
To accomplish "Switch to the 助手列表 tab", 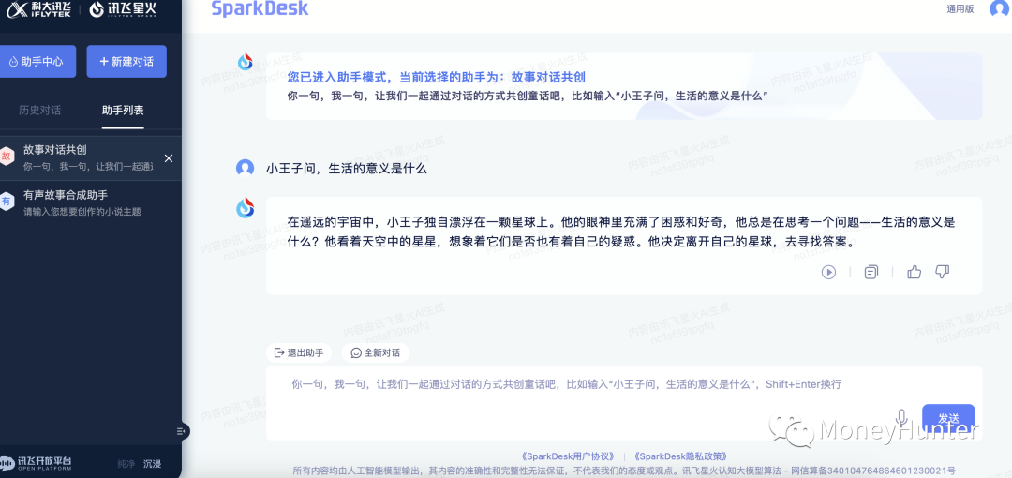I will tap(123, 110).
